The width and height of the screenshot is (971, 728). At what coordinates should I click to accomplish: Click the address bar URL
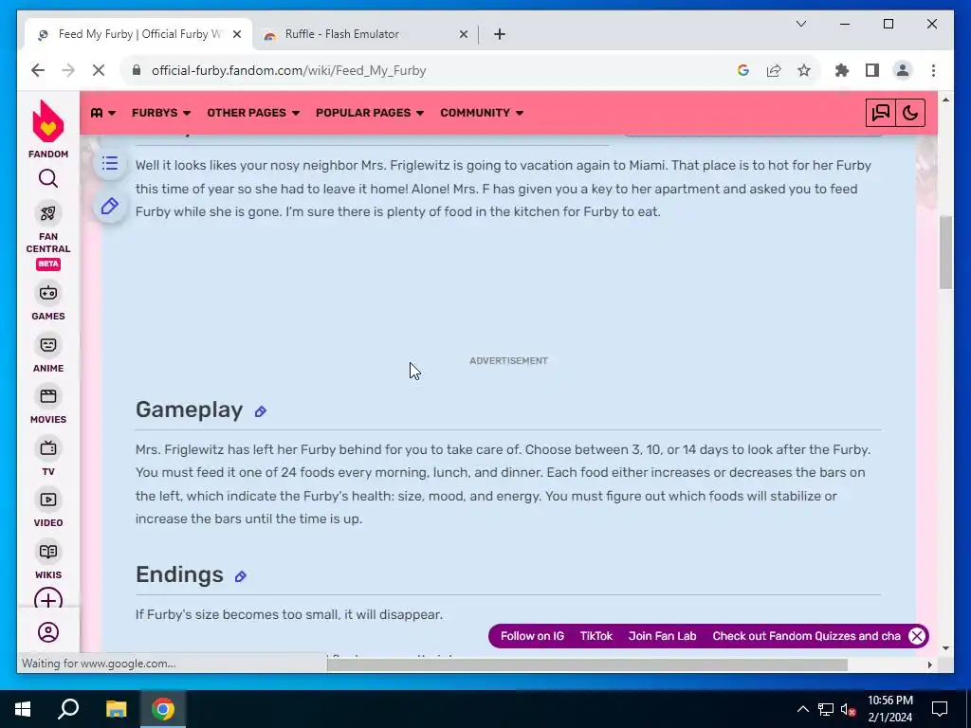coord(288,70)
